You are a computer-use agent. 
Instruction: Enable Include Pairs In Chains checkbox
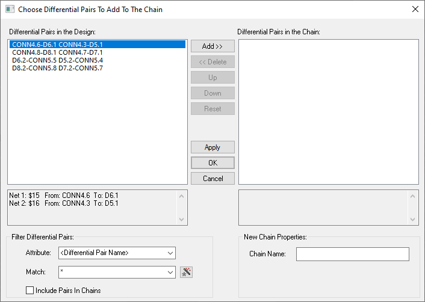coord(30,291)
